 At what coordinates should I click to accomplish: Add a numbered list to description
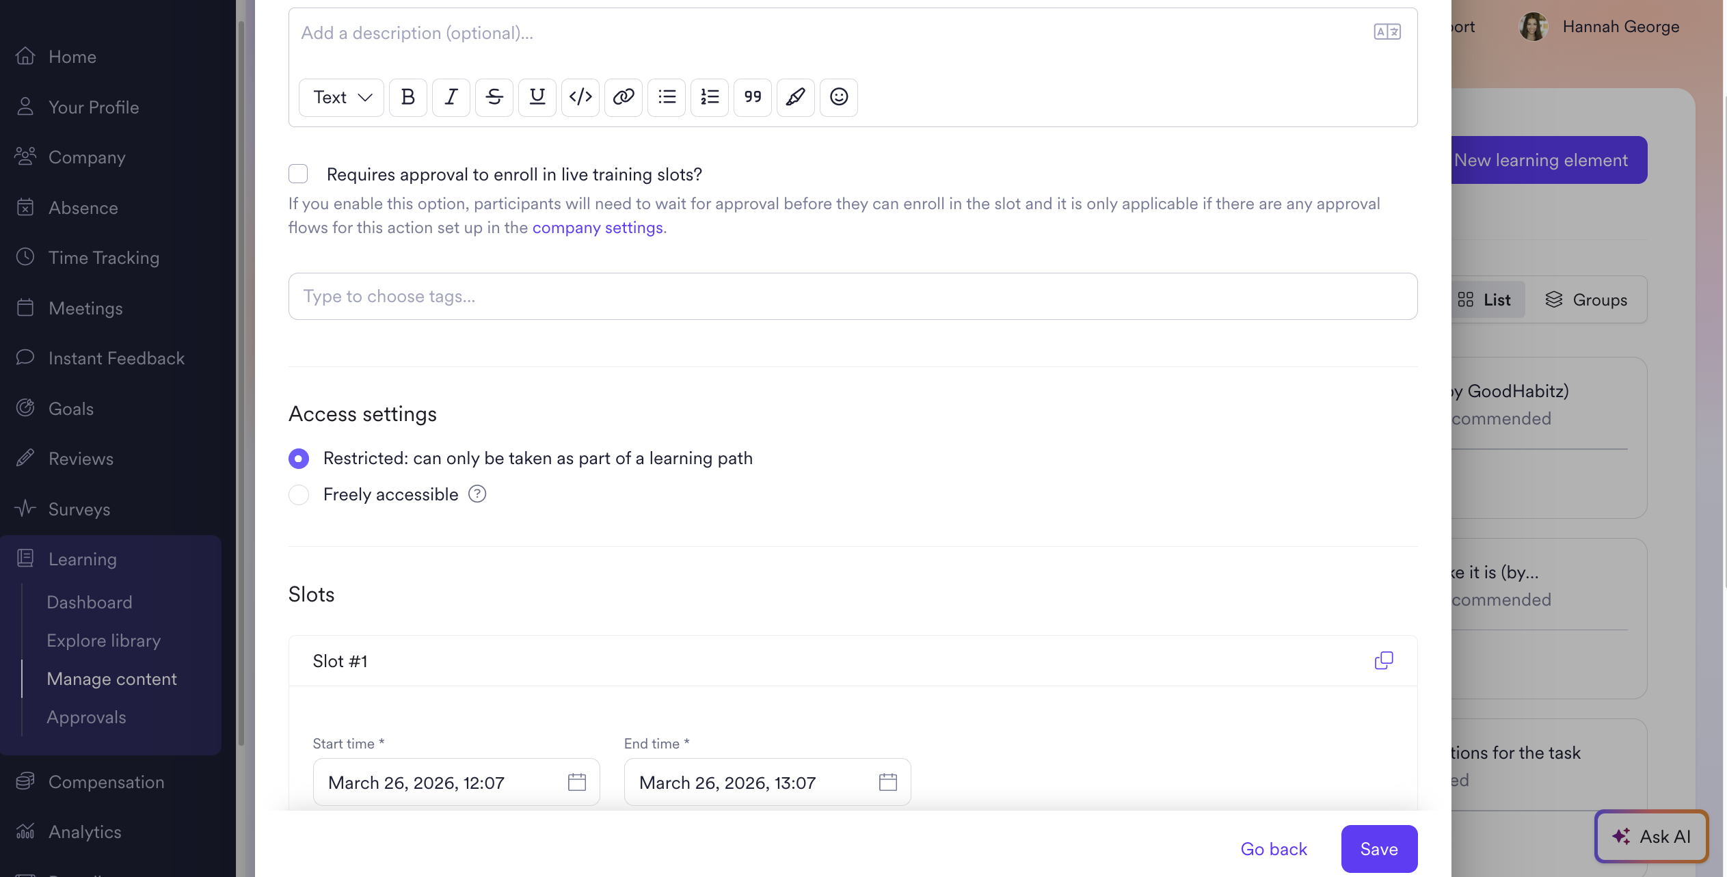coord(709,97)
